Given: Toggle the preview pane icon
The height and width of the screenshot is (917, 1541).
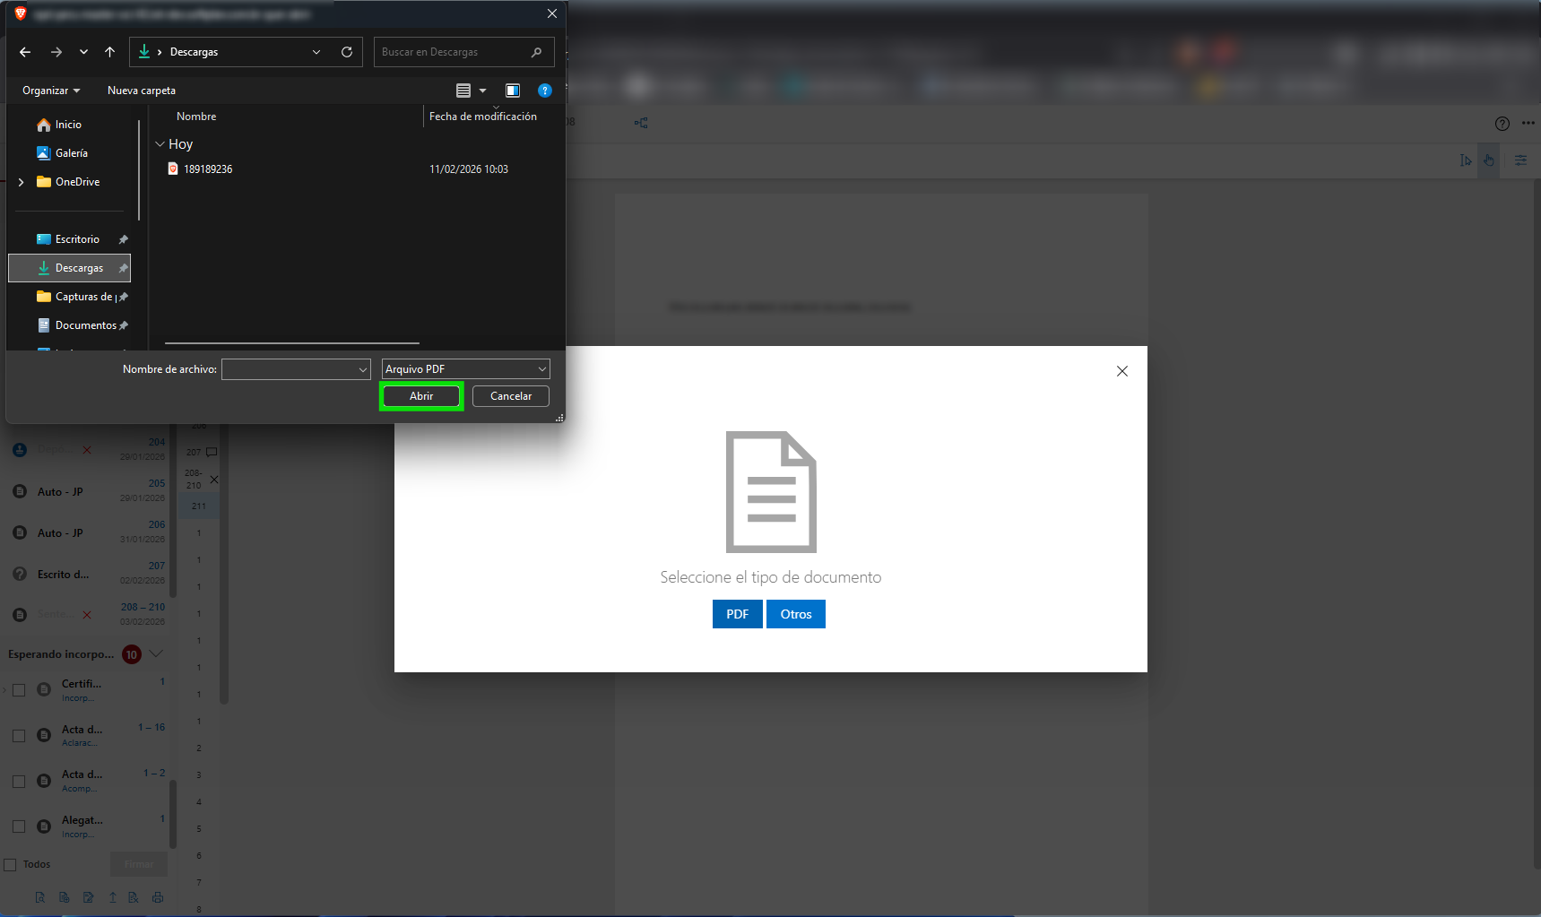Looking at the screenshot, I should [513, 91].
